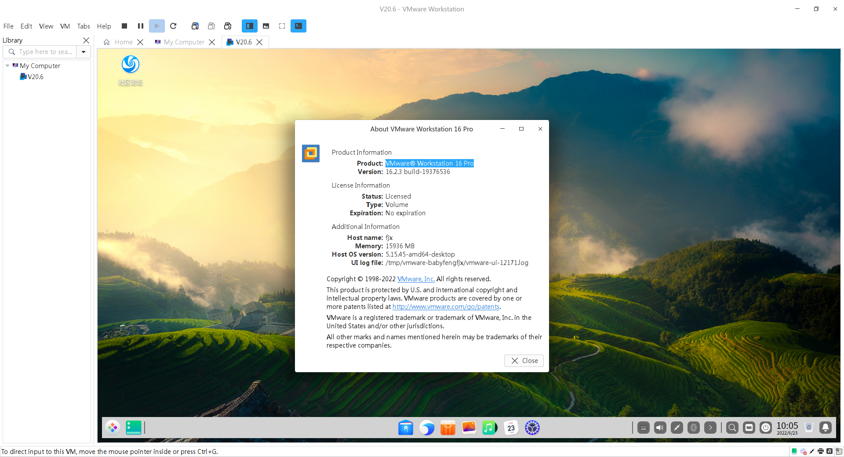Select V20.6 in the Library tree
Screen dimensions: 844x457
35,77
